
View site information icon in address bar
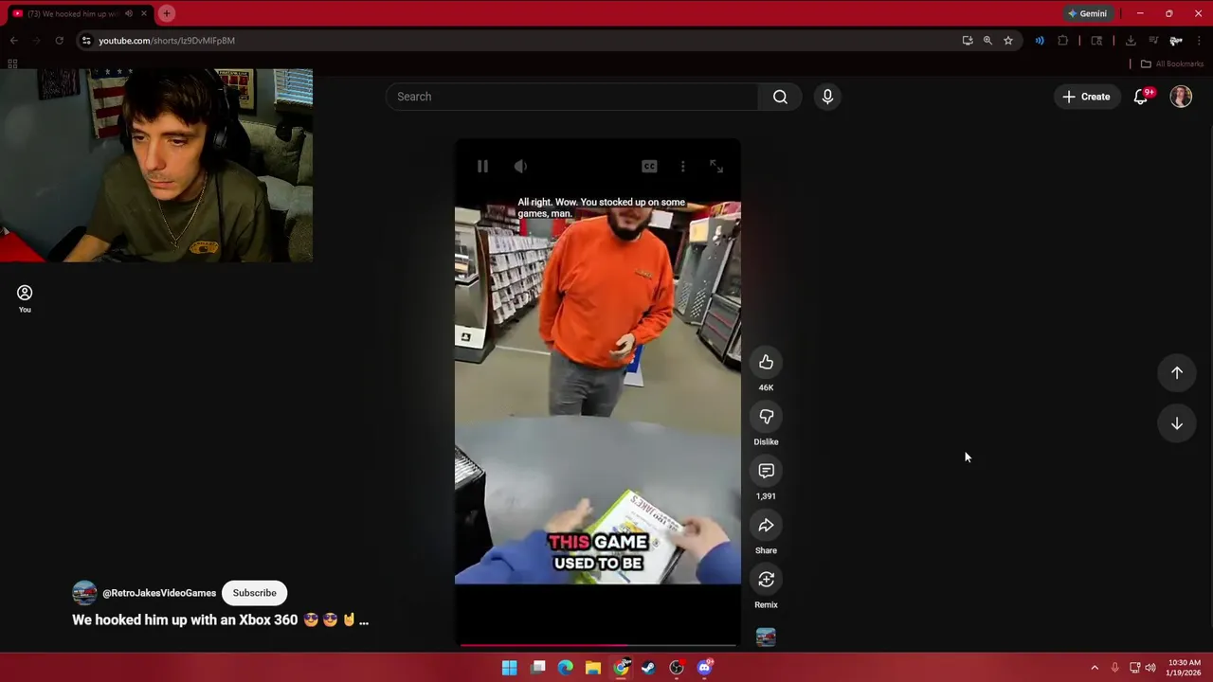pos(86,41)
